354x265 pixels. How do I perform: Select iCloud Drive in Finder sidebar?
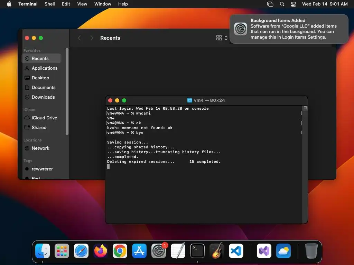[x=41, y=118]
